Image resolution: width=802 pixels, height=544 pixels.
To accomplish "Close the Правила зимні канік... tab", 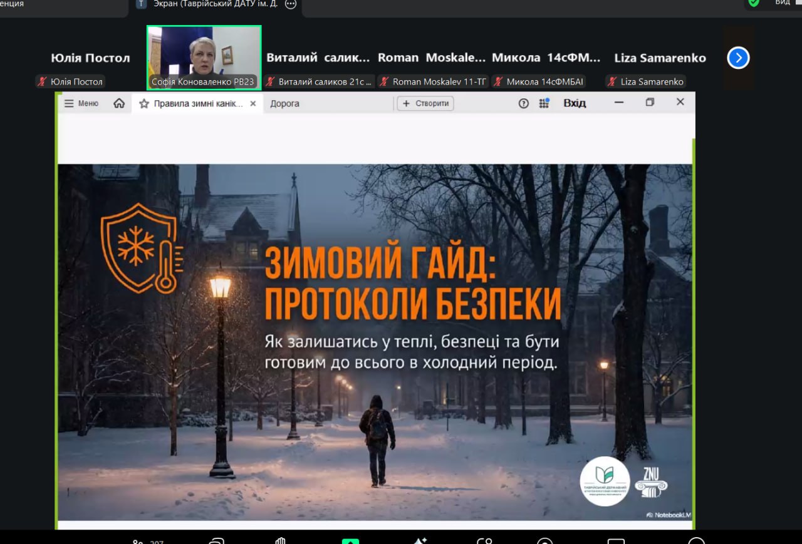I will 253,103.
